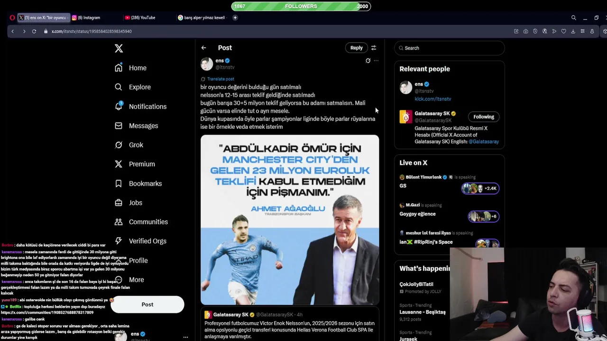The height and width of the screenshot is (341, 607).
Task: Go to Home in X sidebar
Action: (x=131, y=68)
